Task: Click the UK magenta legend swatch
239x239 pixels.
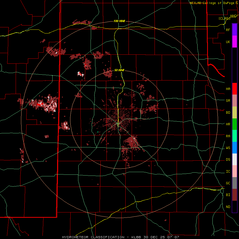Action: pyautogui.click(x=234, y=42)
